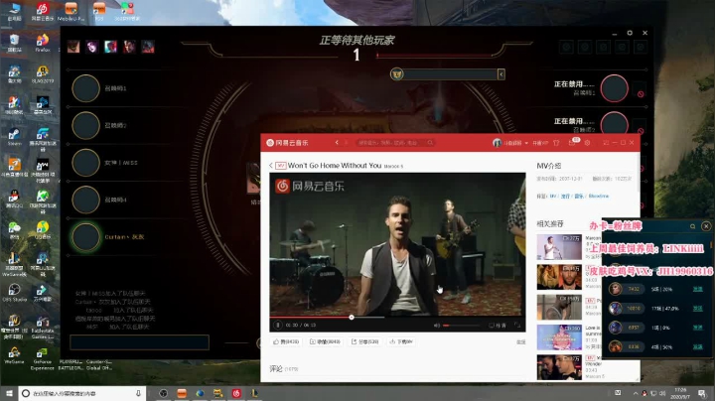Close the dark overlay panel with X button
The width and height of the screenshot is (715, 401).
coord(706,226)
